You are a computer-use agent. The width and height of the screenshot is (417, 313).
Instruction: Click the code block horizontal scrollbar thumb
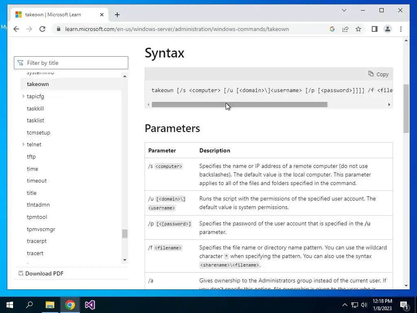(x=239, y=105)
